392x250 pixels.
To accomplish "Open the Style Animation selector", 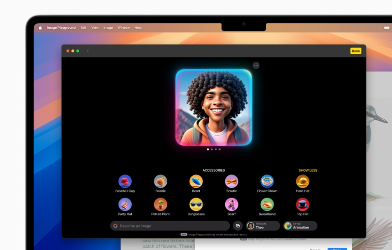I will [x=300, y=226].
